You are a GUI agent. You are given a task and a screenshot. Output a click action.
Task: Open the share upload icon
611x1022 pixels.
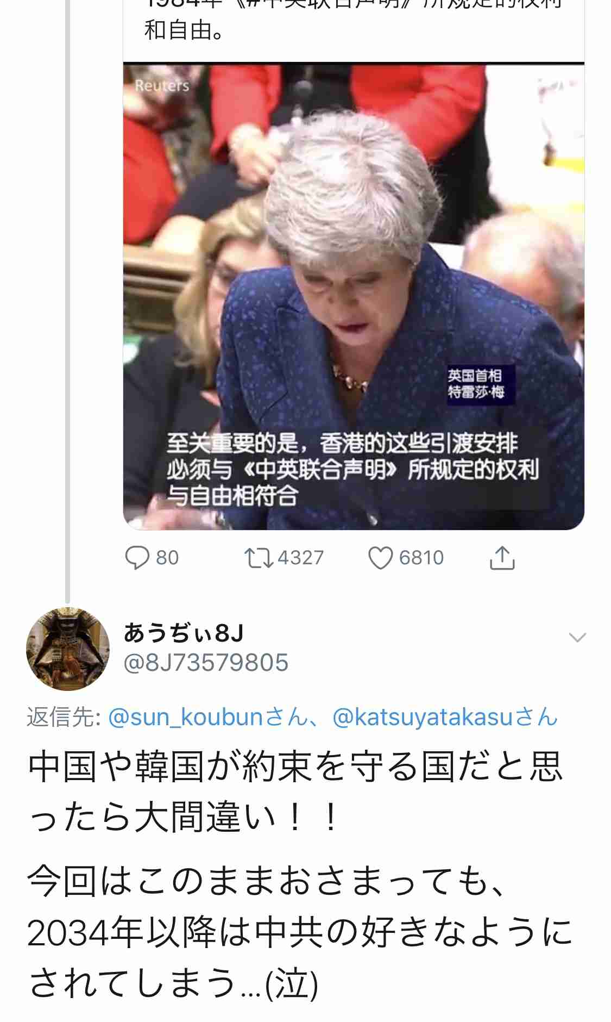click(502, 557)
